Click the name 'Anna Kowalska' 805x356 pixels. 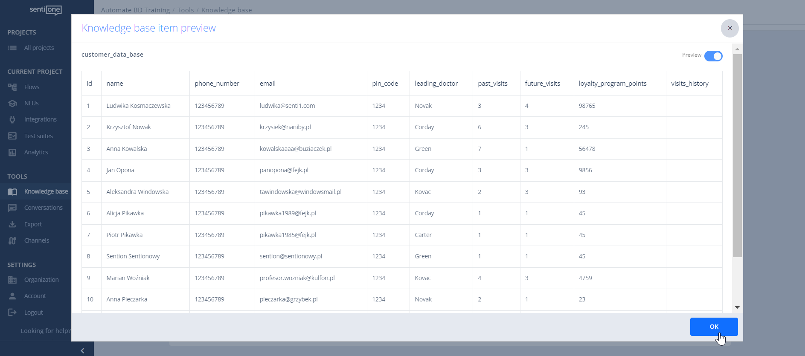pyautogui.click(x=126, y=149)
